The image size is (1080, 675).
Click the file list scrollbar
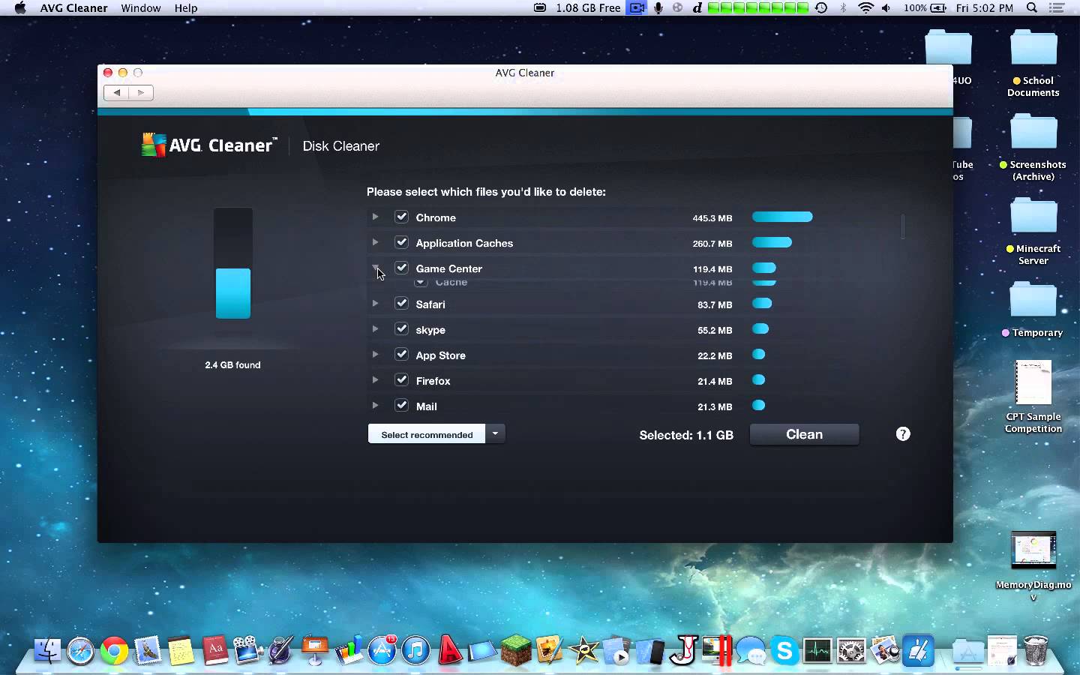point(903,226)
